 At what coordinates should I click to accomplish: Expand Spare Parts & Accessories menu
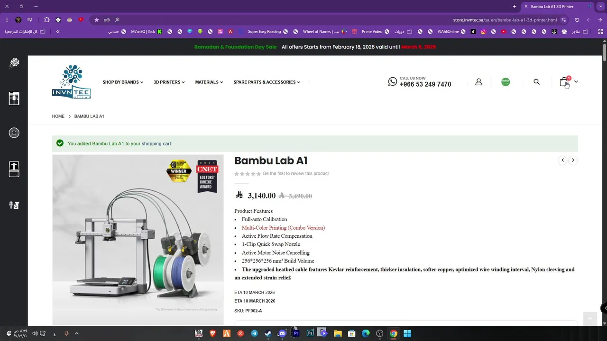coord(267,82)
